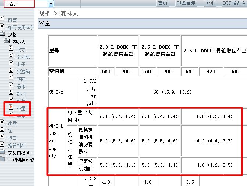Click the 仅更换机油时 cell
The image size is (247, 186).
click(87, 165)
